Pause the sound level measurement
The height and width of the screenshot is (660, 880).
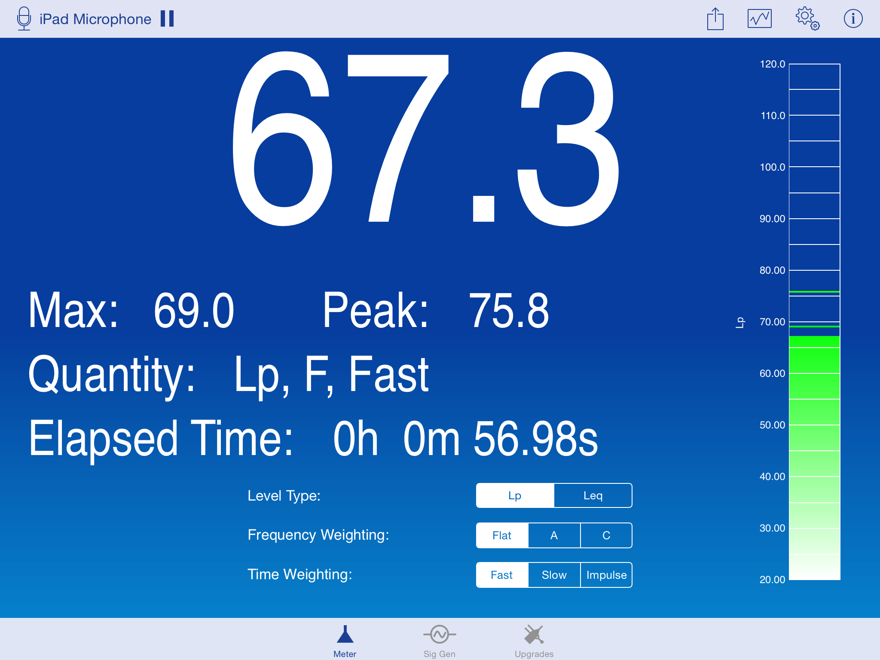point(167,18)
